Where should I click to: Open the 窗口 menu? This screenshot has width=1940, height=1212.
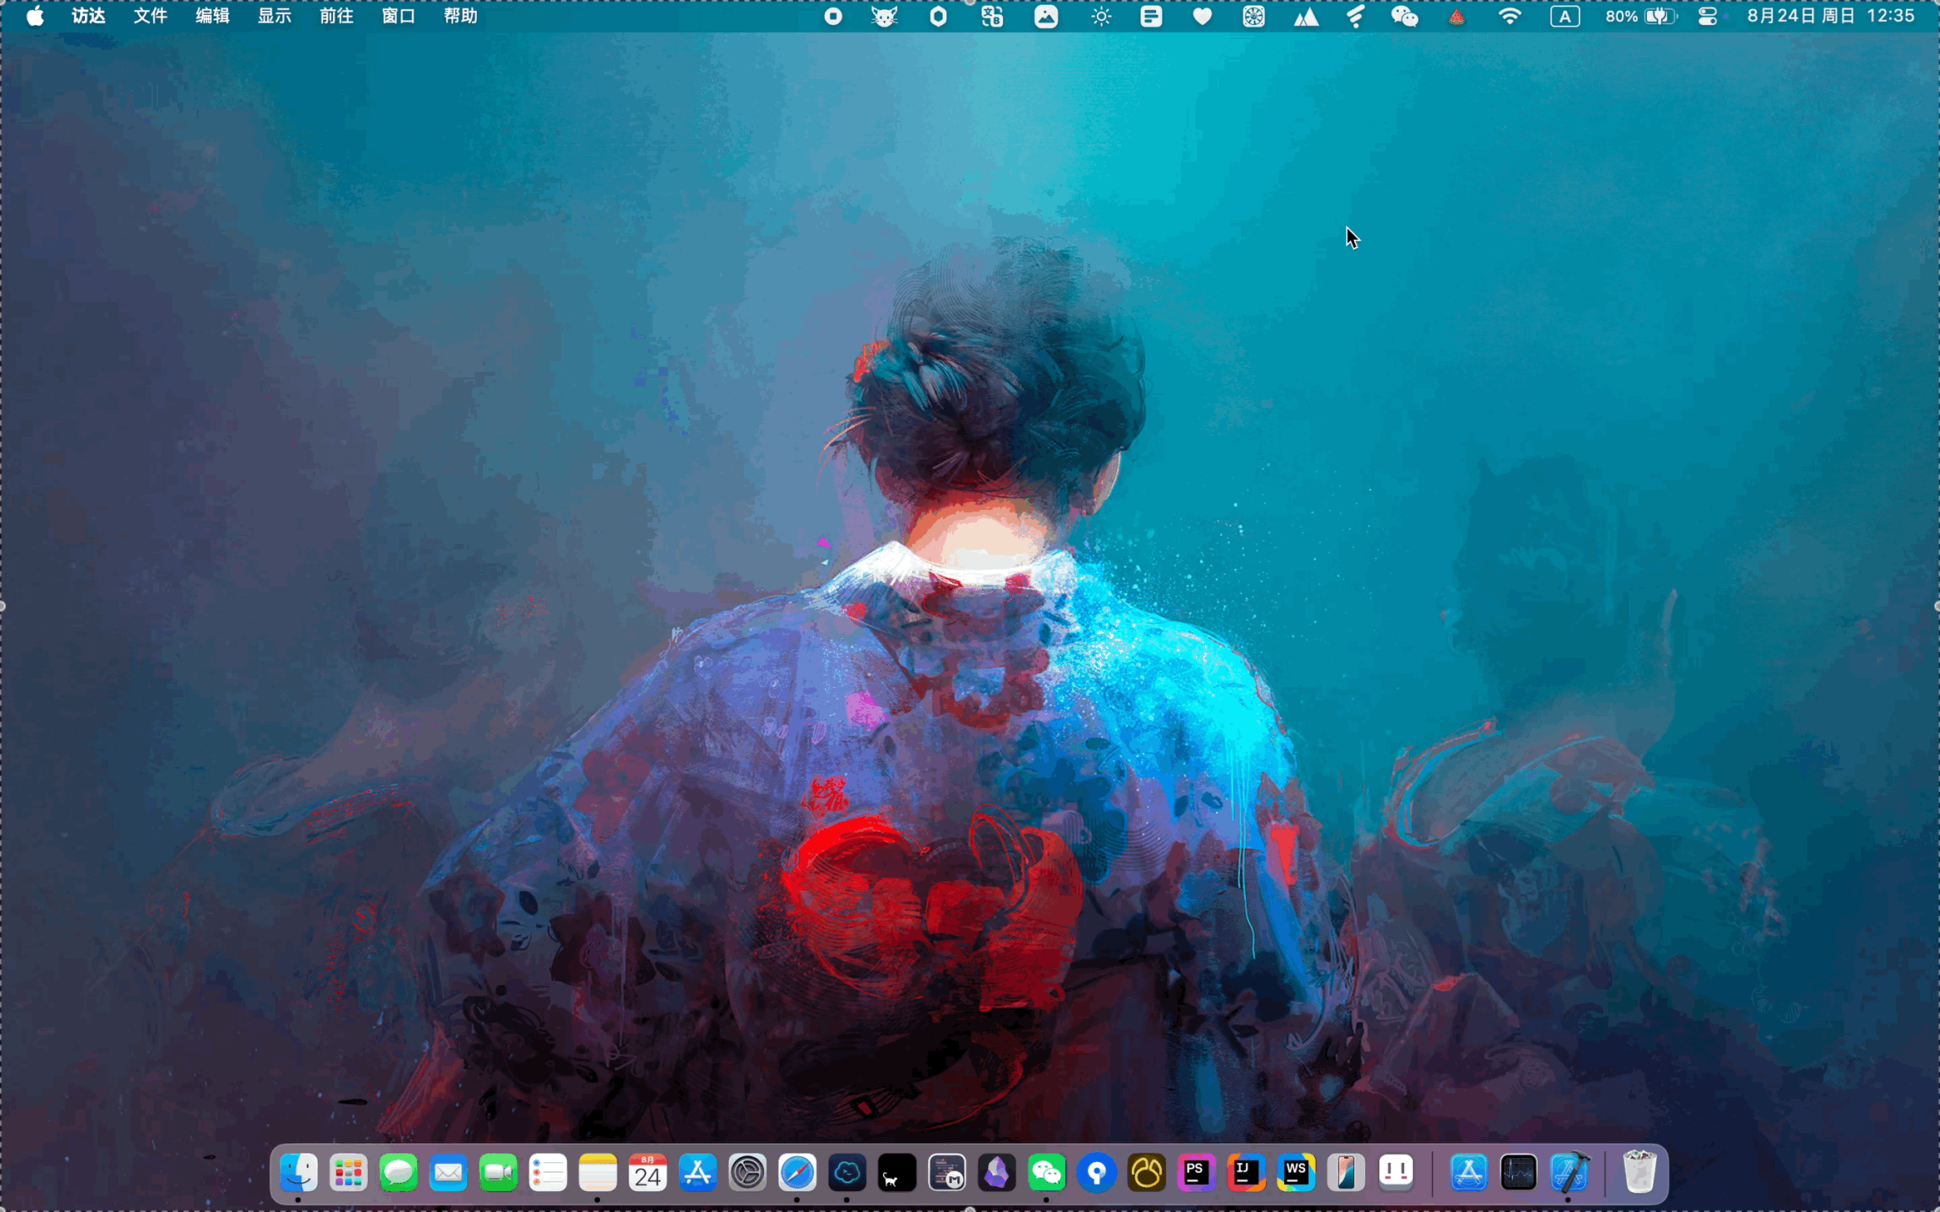coord(398,16)
